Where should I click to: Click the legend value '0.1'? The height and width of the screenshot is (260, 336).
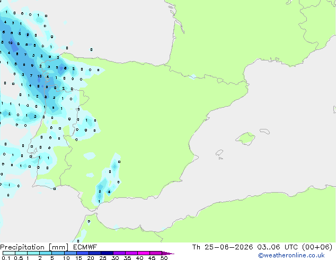(x=6, y=258)
